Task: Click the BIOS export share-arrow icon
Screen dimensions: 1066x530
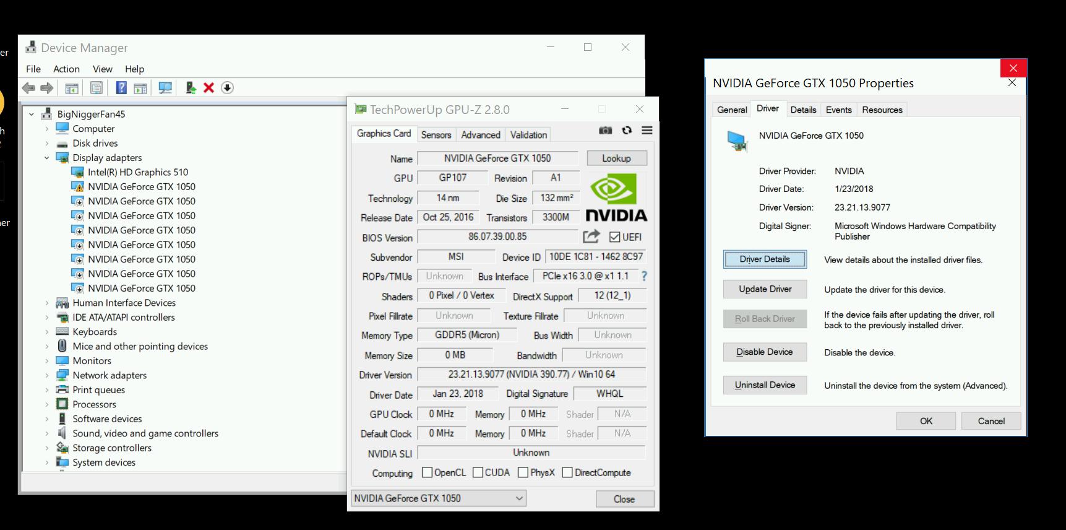Action: click(591, 237)
